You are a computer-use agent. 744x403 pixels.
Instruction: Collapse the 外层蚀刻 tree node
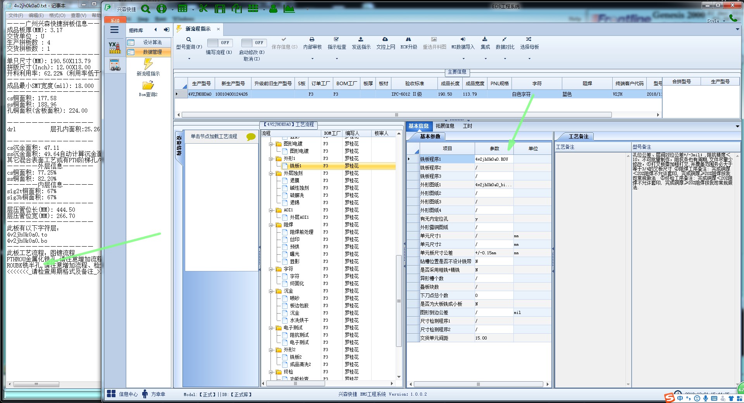point(271,173)
